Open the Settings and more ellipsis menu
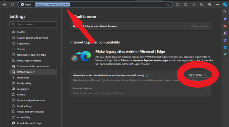Viewport: 229px width, 127px height. click(x=217, y=5)
